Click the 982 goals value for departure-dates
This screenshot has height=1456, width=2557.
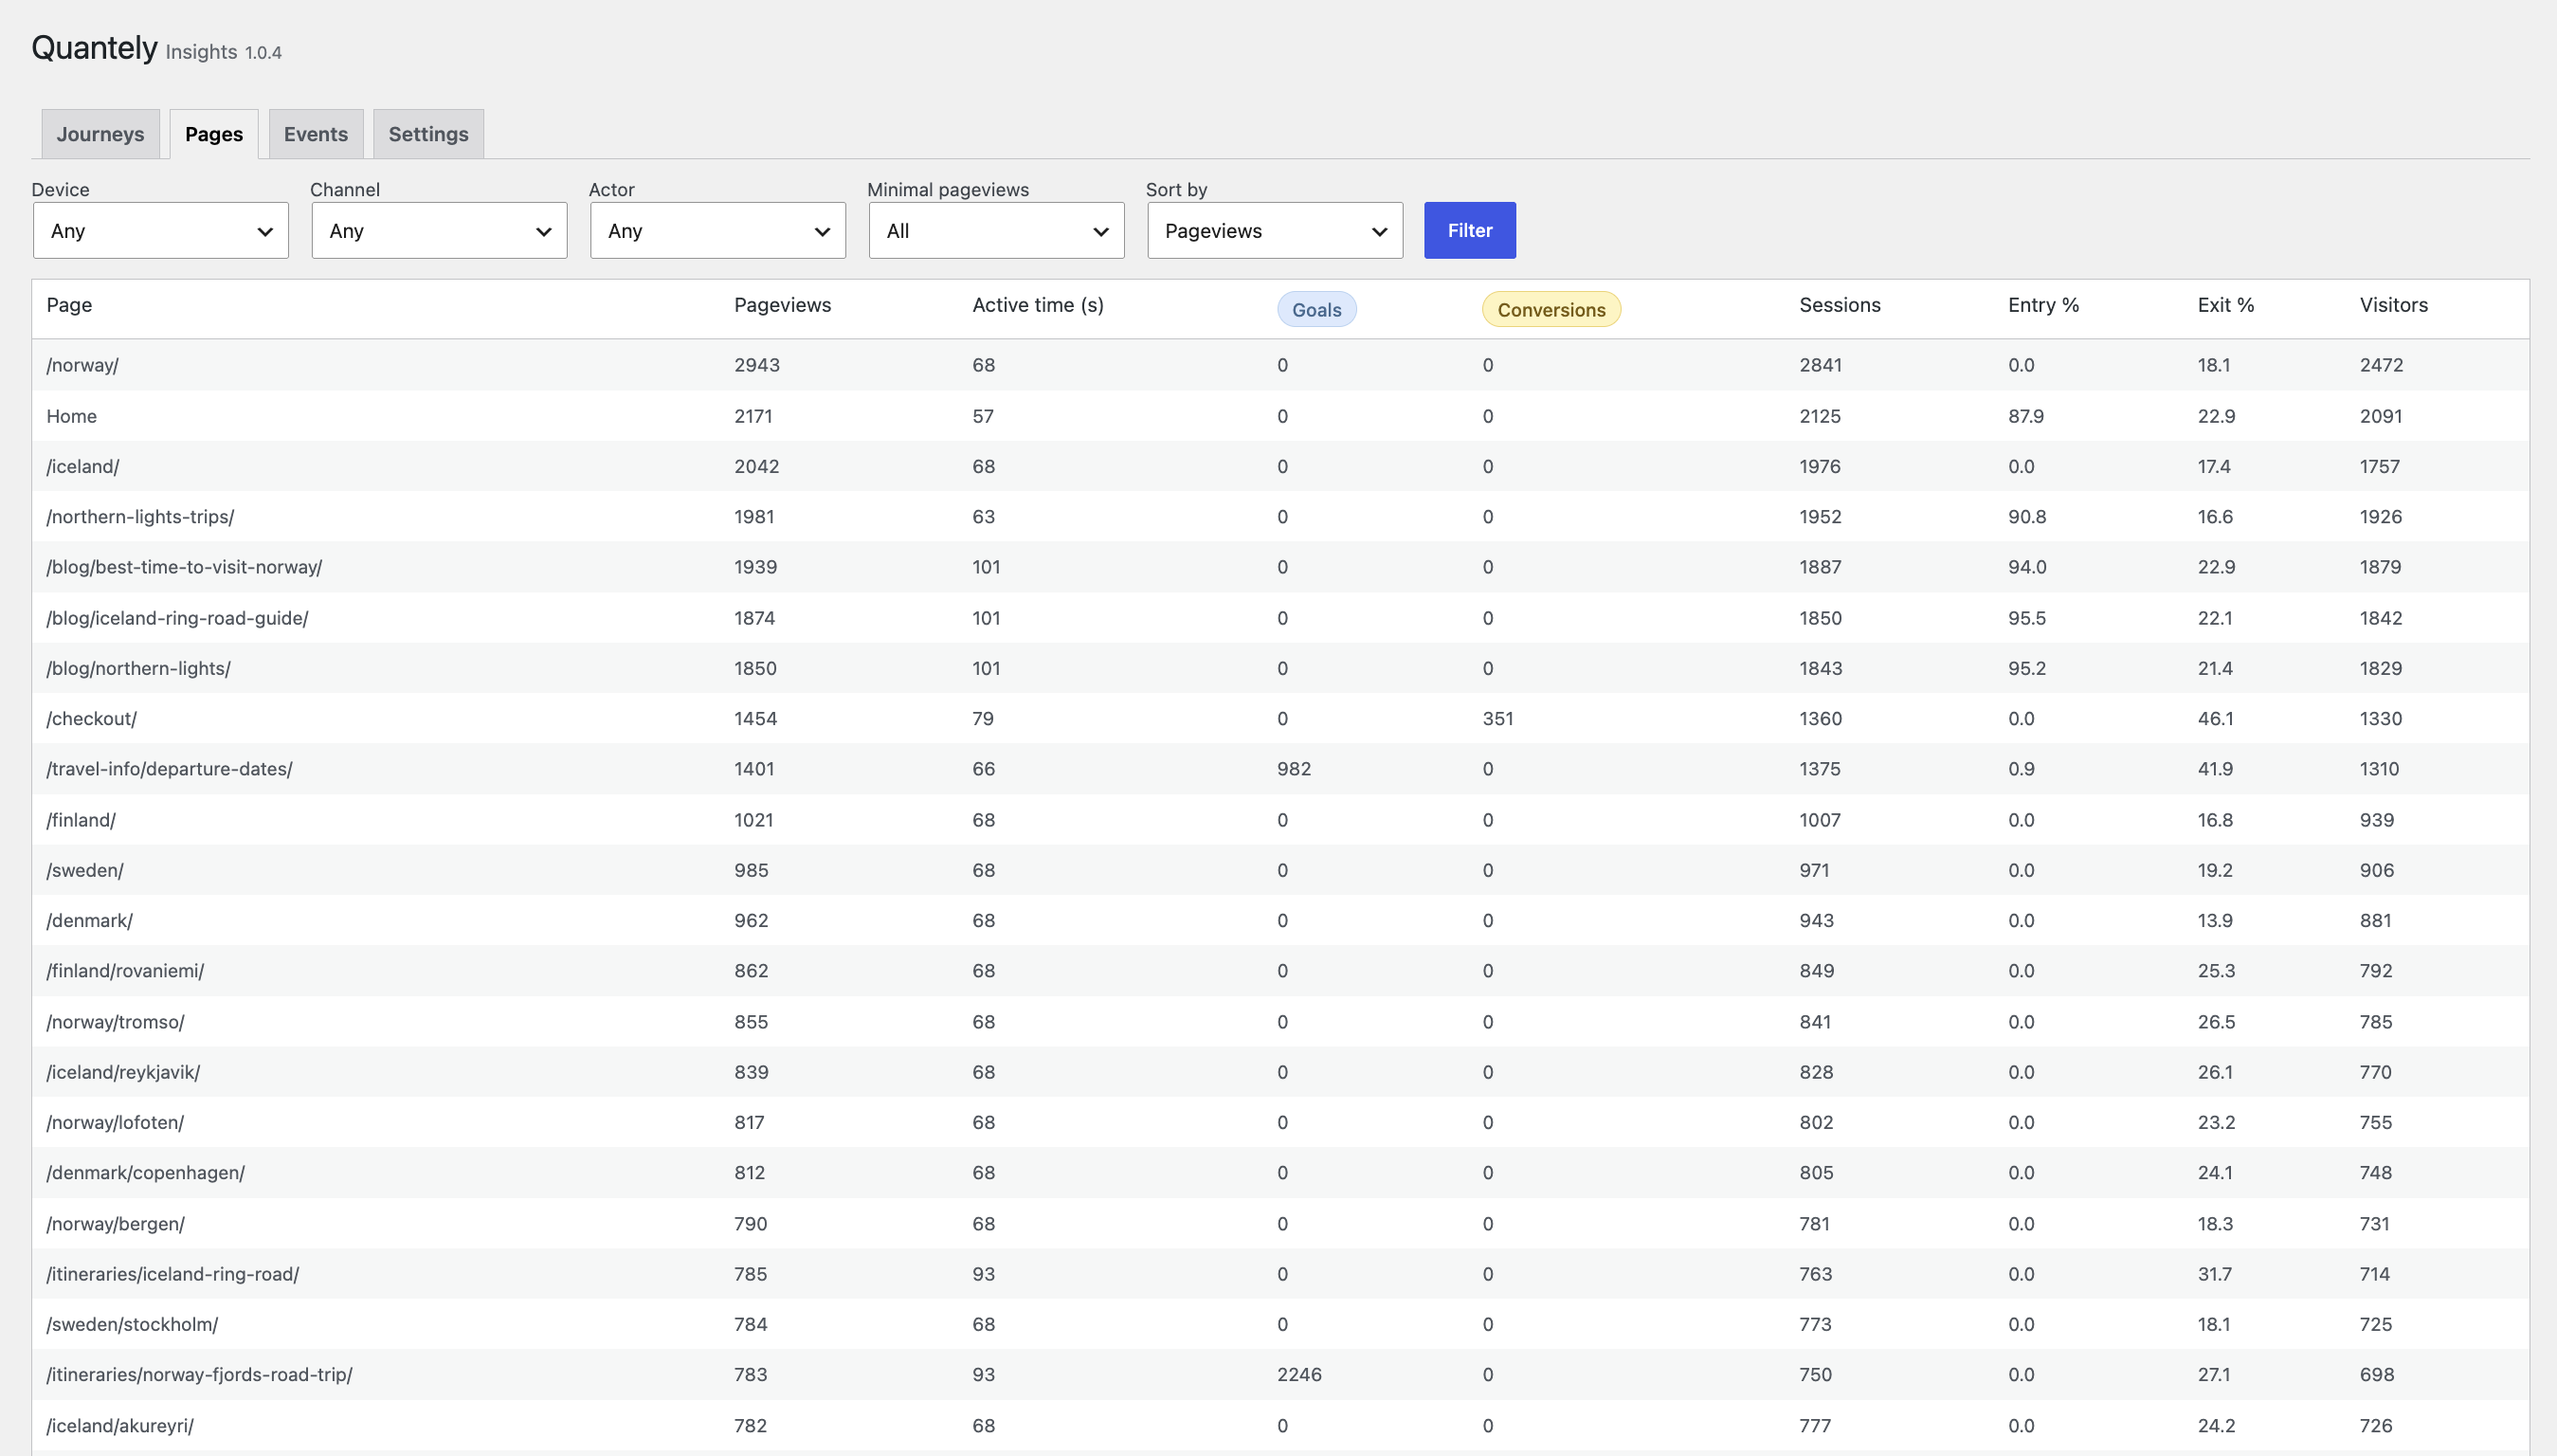point(1294,769)
